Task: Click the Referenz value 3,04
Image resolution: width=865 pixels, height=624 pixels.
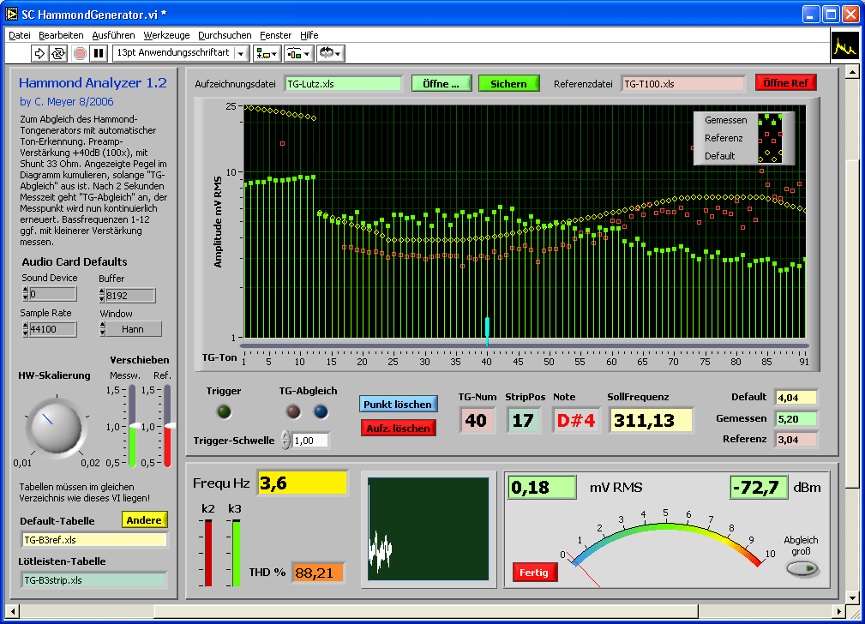Action: click(x=796, y=440)
